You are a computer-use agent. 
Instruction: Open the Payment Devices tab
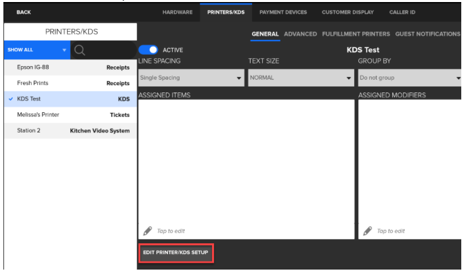(283, 12)
